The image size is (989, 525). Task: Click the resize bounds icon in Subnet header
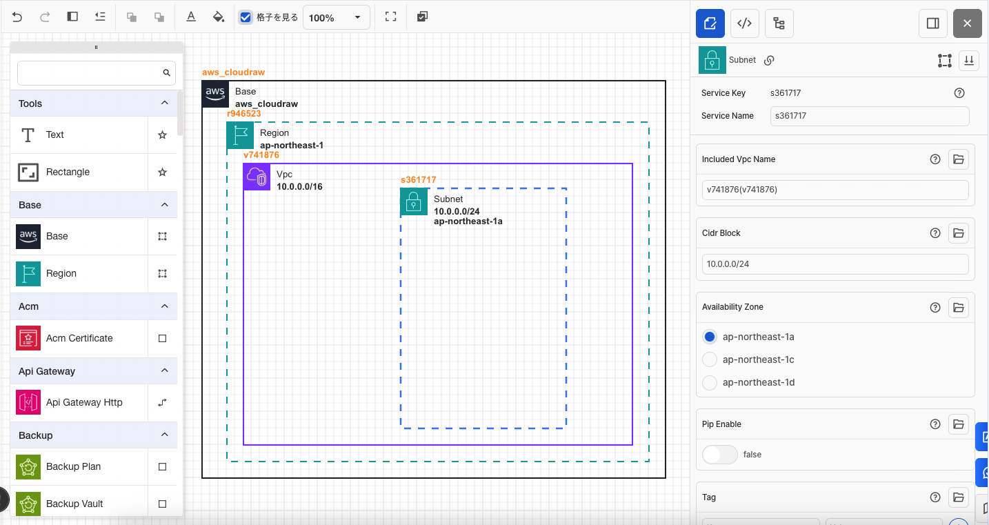tap(945, 61)
